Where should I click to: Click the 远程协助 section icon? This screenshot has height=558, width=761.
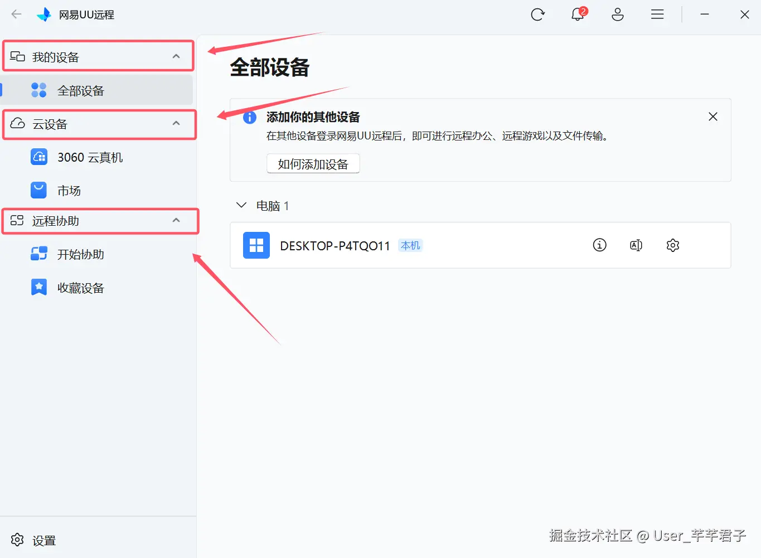(17, 220)
